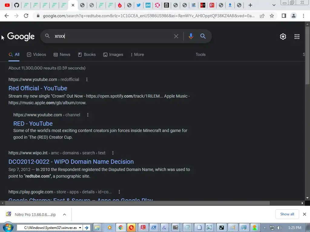Open volume control tray icon
310x232 pixels.
(x=279, y=228)
